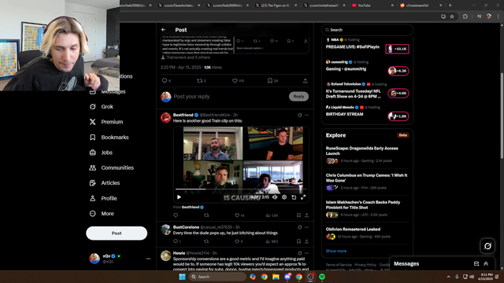Open Bestfriend profile name link
The image size is (504, 283).
pos(183,115)
